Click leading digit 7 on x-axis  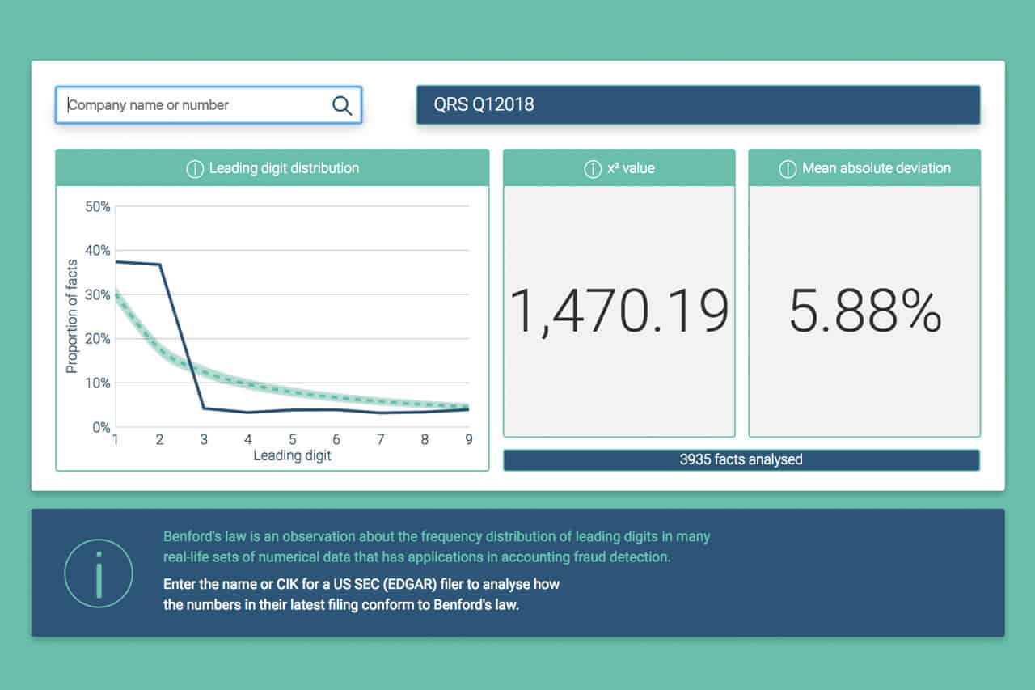(380, 440)
